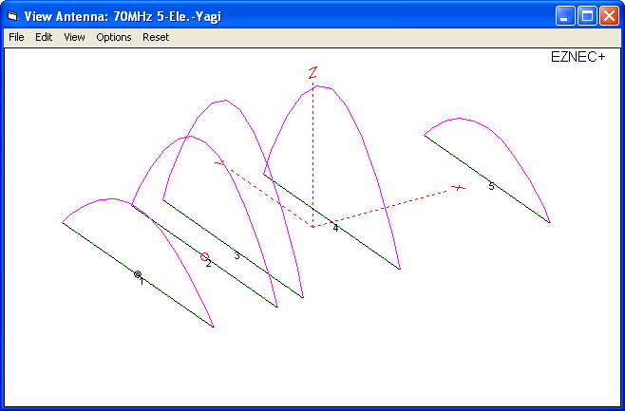Image resolution: width=625 pixels, height=411 pixels.
Task: Click the EZNEC+ label in the view
Action: (x=578, y=57)
